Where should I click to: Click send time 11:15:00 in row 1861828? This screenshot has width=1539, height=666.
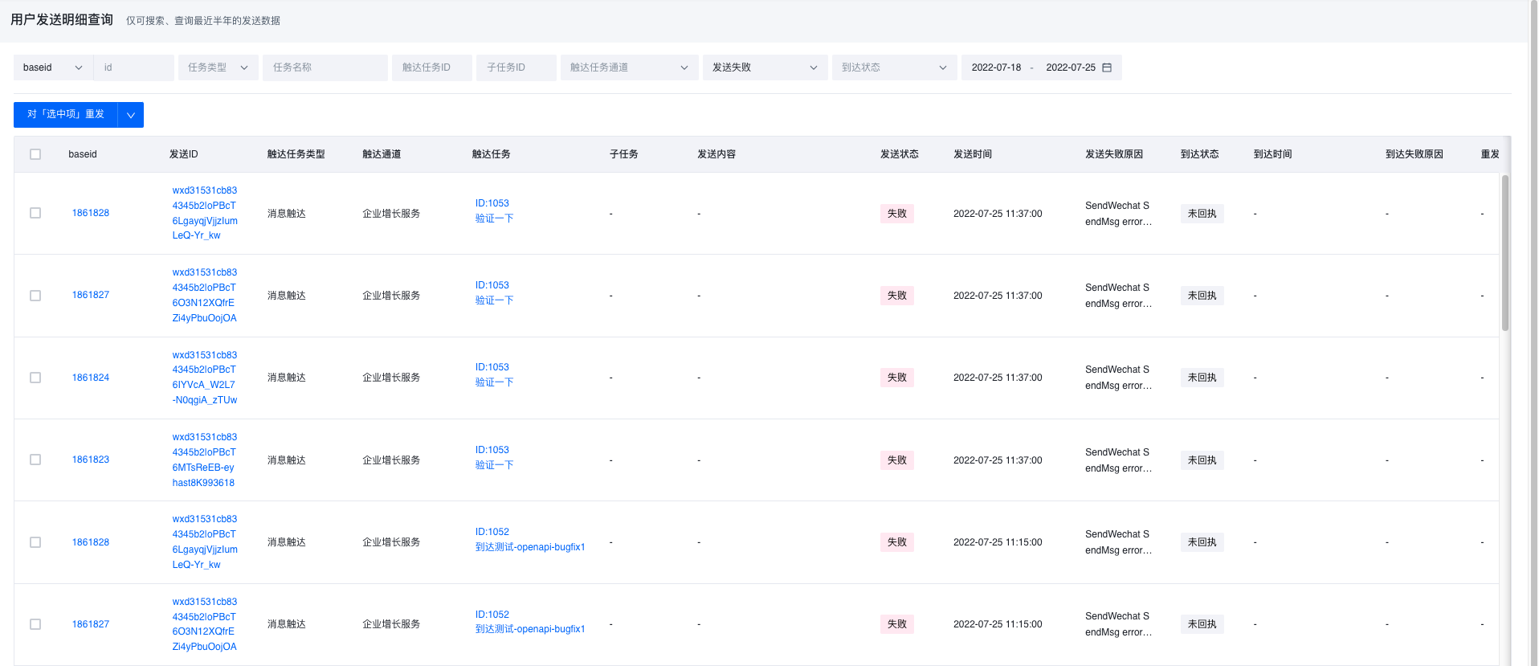coord(998,542)
